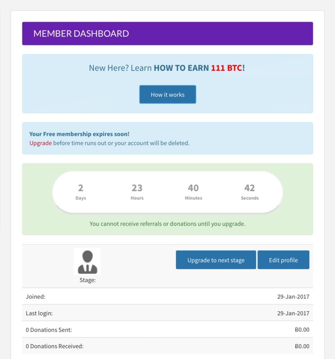Open the Edit profile button
335x359 pixels.
click(283, 260)
